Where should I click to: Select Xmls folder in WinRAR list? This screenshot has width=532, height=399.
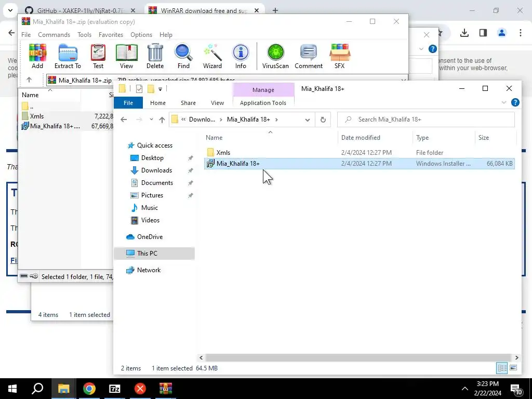coord(37,116)
